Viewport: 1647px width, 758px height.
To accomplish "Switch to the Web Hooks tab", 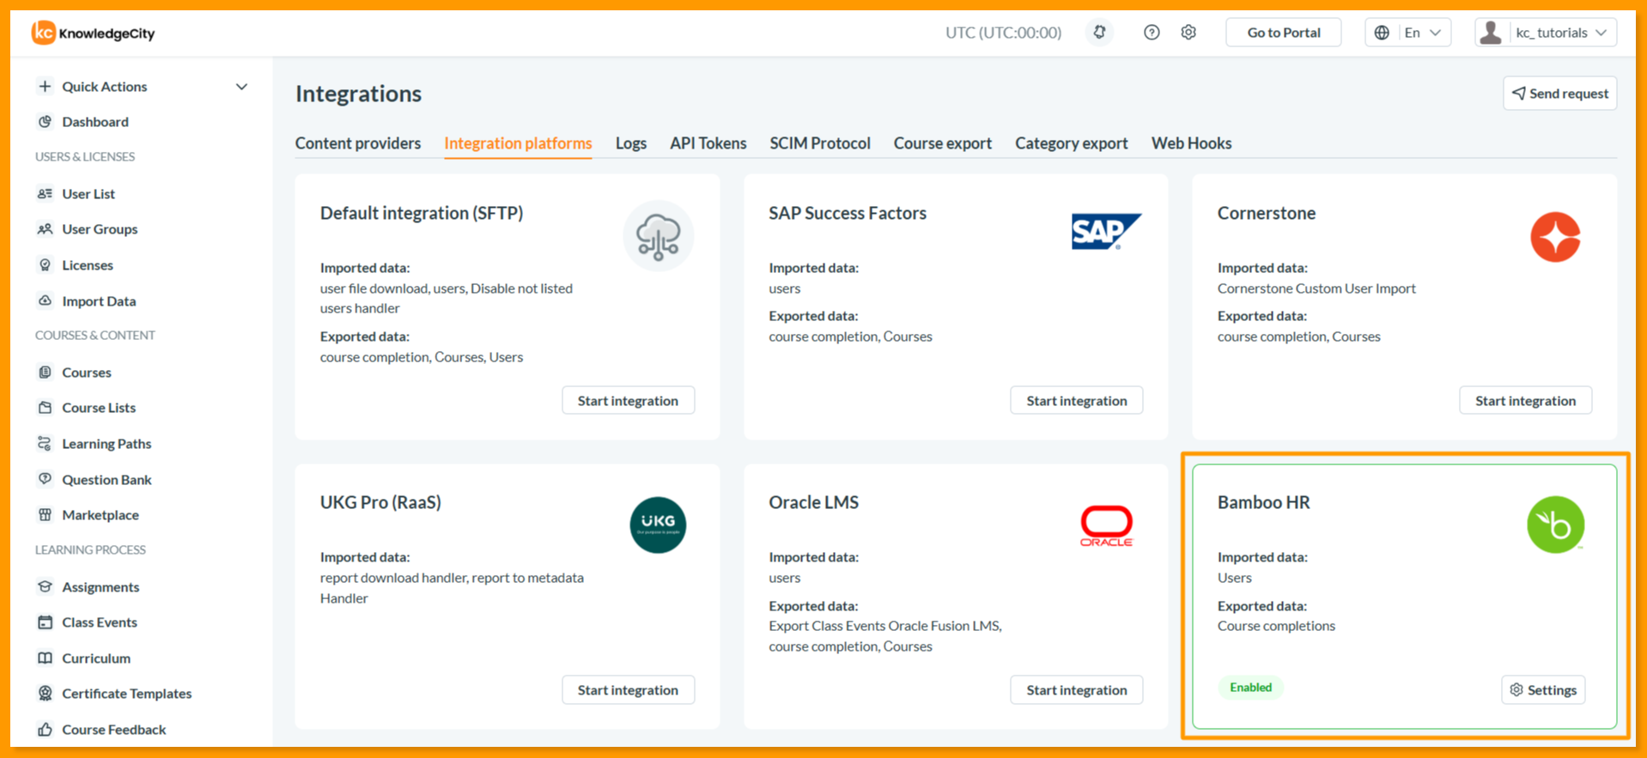I will point(1191,143).
